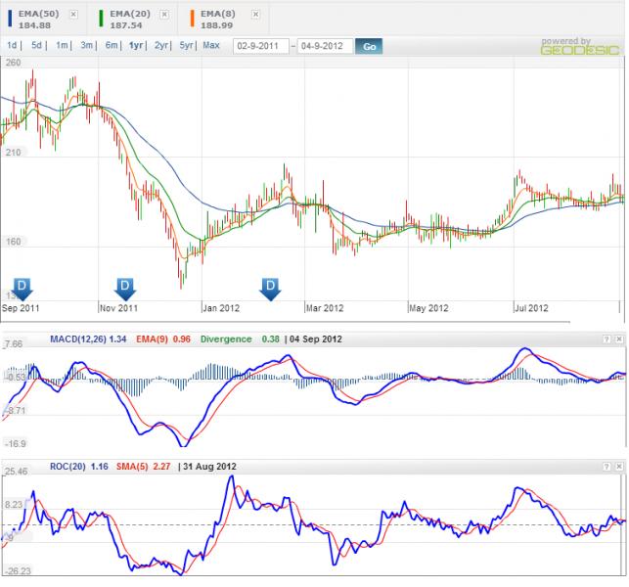This screenshot has height=587, width=629.
Task: Click the 31 Aug 2012 date in ROC header
Action: click(x=209, y=467)
